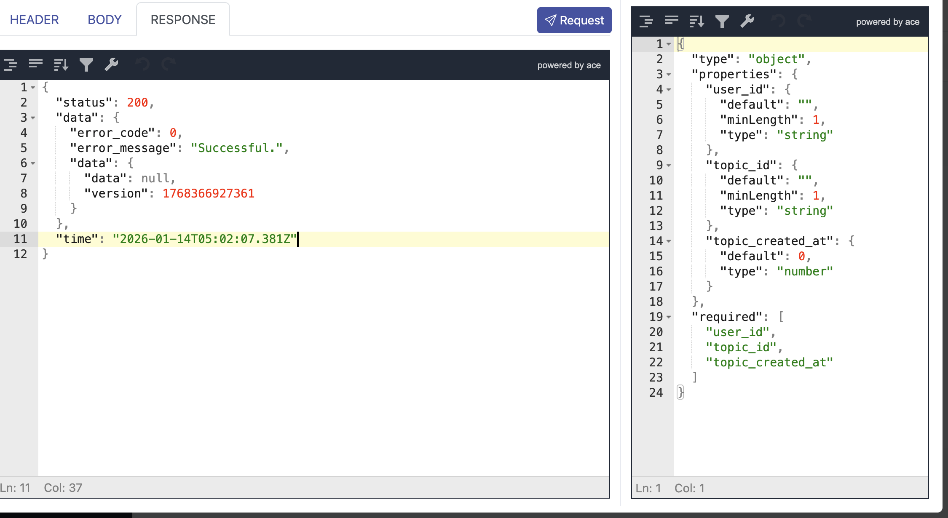Click filter funnel icon in schema editor
This screenshot has width=948, height=518.
722,21
